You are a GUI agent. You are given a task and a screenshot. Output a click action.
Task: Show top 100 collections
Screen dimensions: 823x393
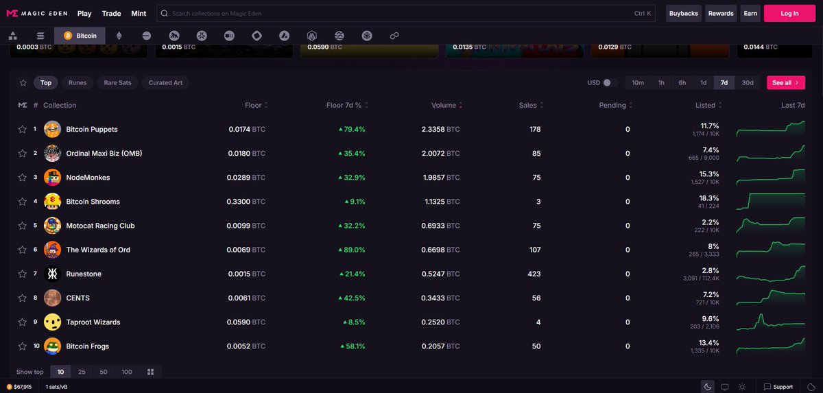(x=126, y=372)
